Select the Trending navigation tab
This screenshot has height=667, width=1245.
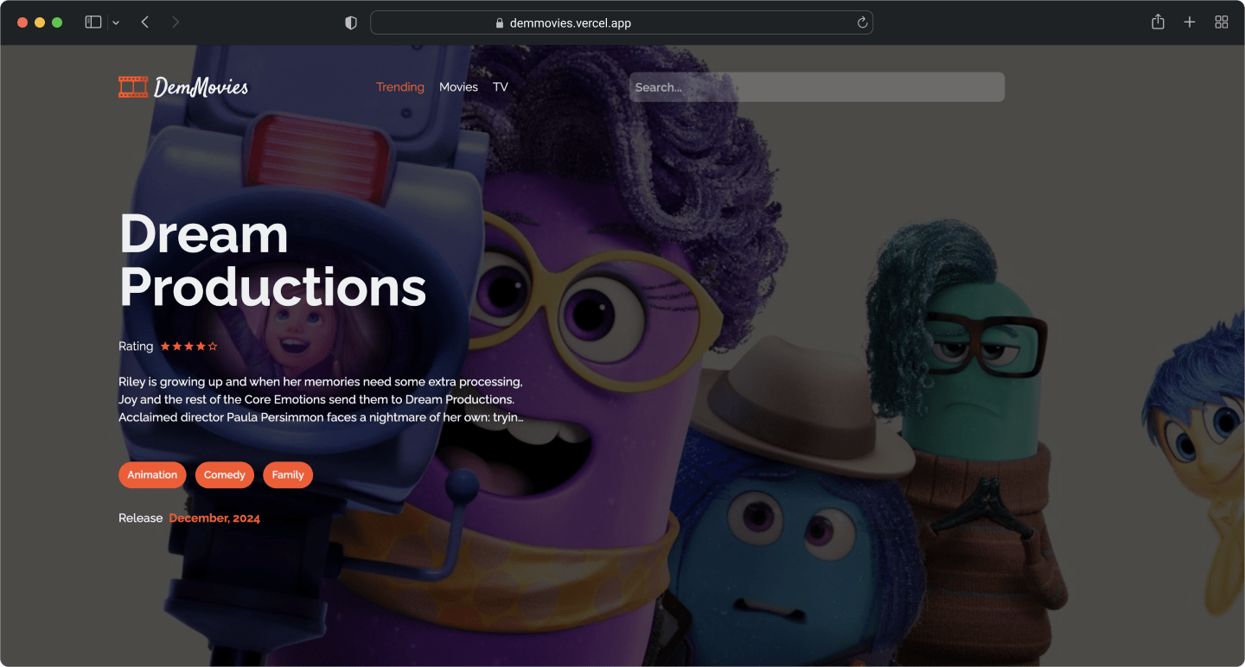(400, 87)
